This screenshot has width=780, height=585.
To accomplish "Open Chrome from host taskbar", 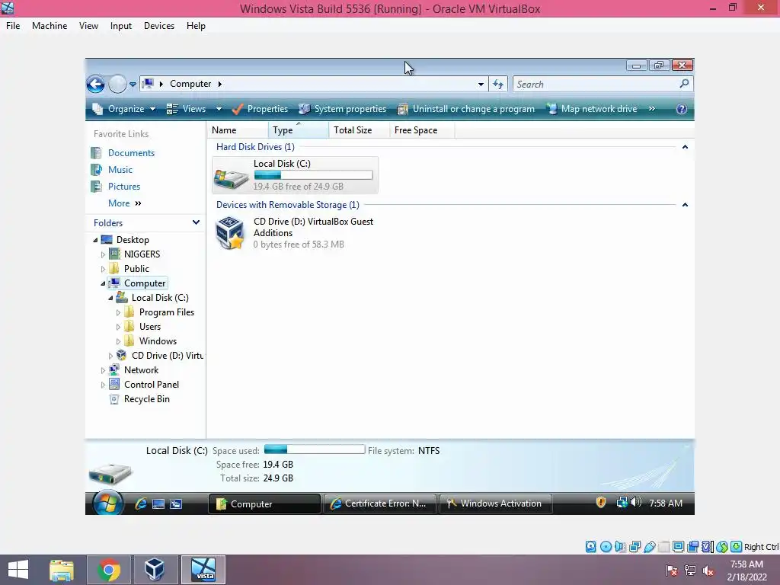I will [x=108, y=570].
